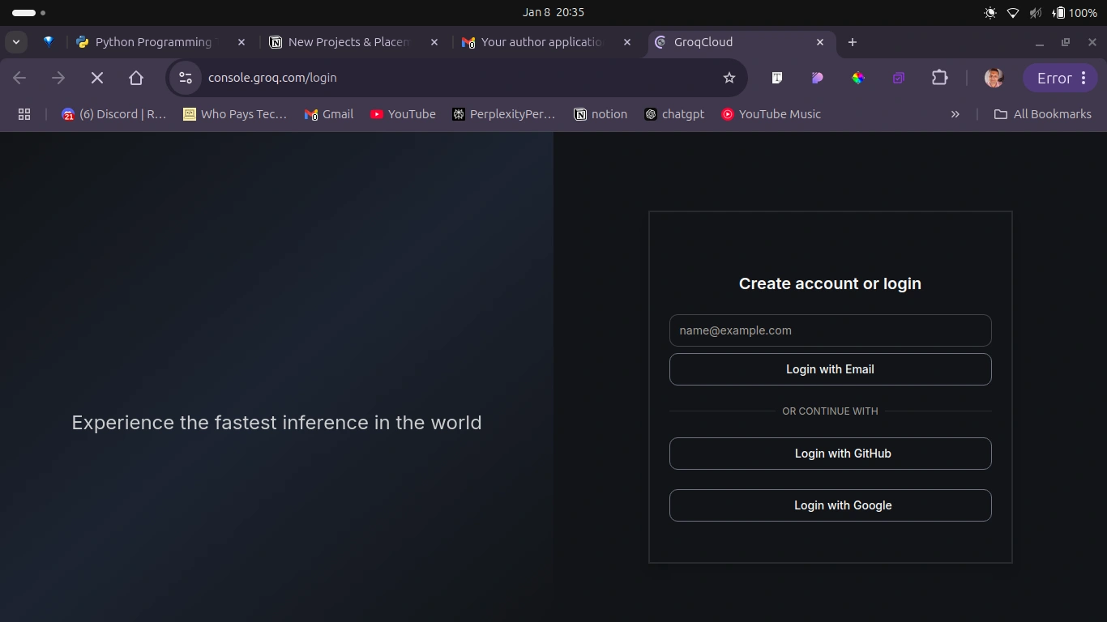Image resolution: width=1107 pixels, height=622 pixels.
Task: Close the Your author application tab
Action: tap(627, 42)
